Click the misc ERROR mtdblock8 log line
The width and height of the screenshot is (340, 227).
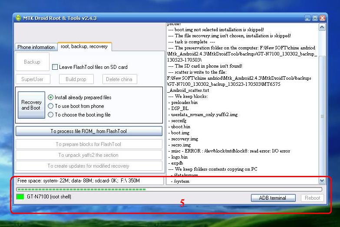229,151
